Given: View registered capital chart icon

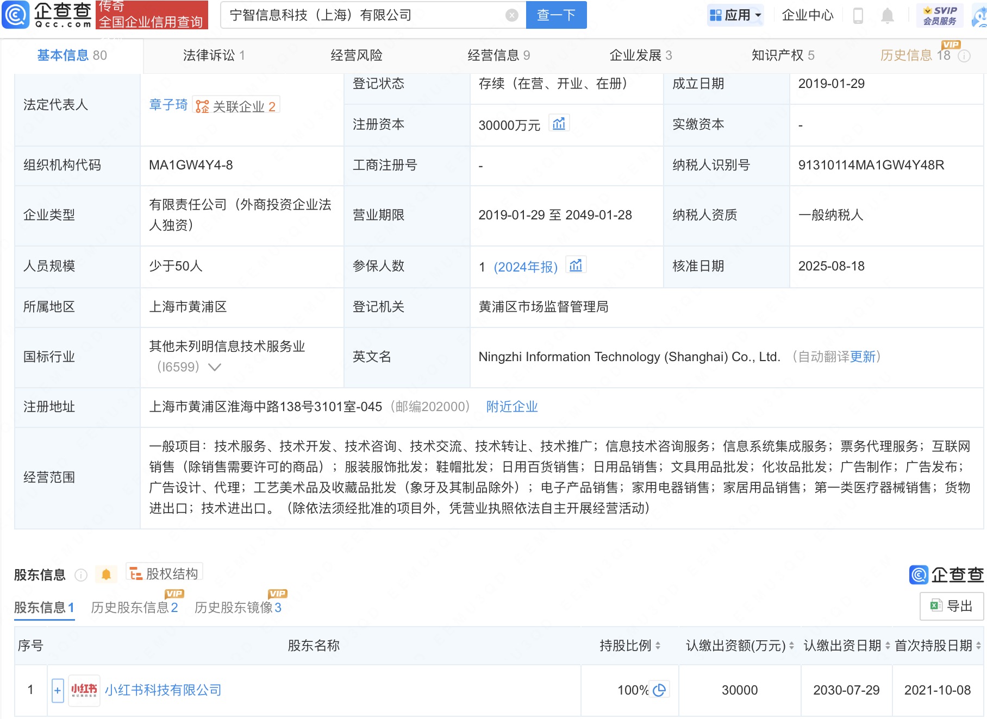Looking at the screenshot, I should coord(559,124).
